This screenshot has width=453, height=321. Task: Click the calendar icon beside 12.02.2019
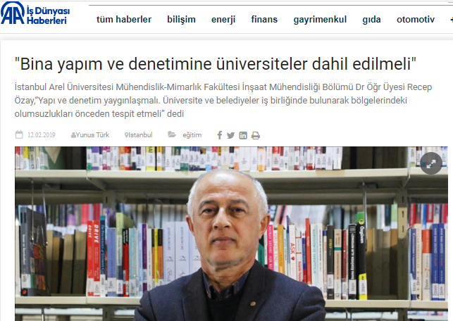pos(19,134)
